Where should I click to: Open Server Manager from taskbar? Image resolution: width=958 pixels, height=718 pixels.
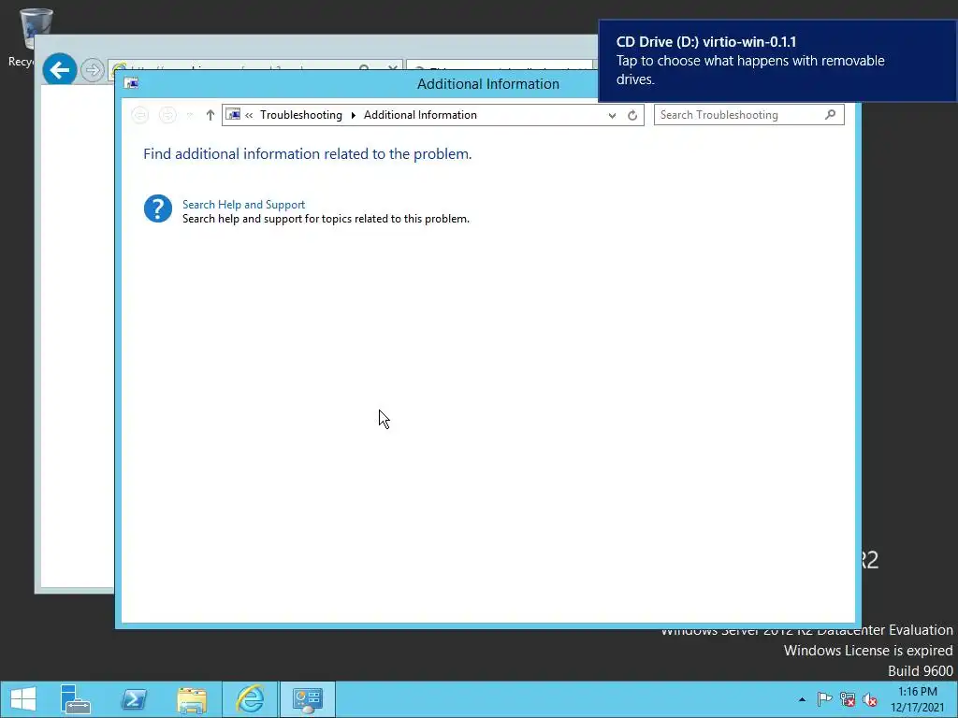(x=75, y=699)
